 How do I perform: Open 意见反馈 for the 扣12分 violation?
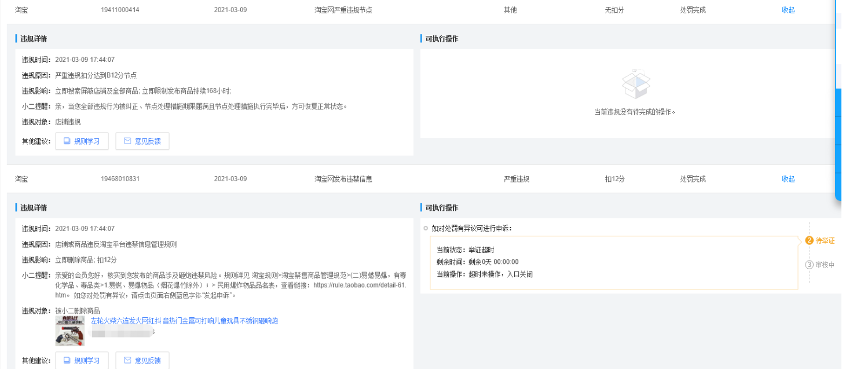tap(142, 360)
